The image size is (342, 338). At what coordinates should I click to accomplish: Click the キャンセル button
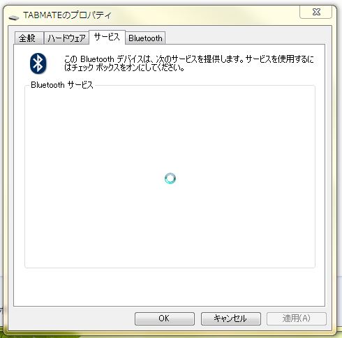click(231, 318)
